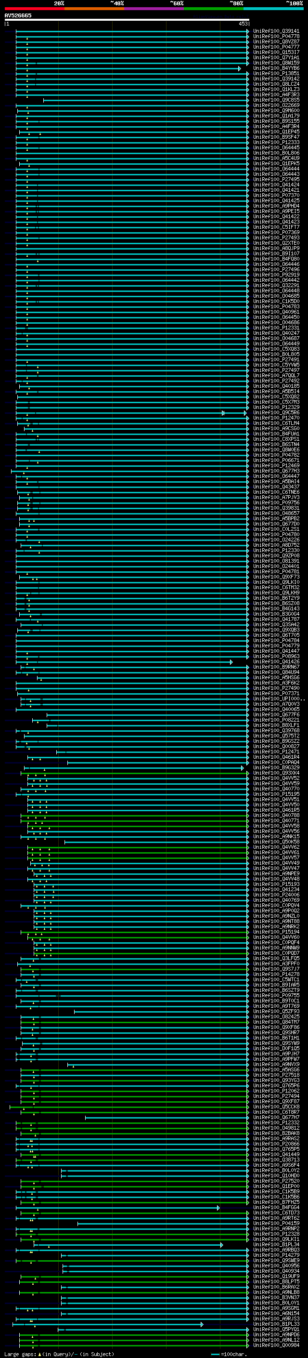Select hit UniRef100_P04784
This screenshot has width=308, height=1358.
click(276, 641)
